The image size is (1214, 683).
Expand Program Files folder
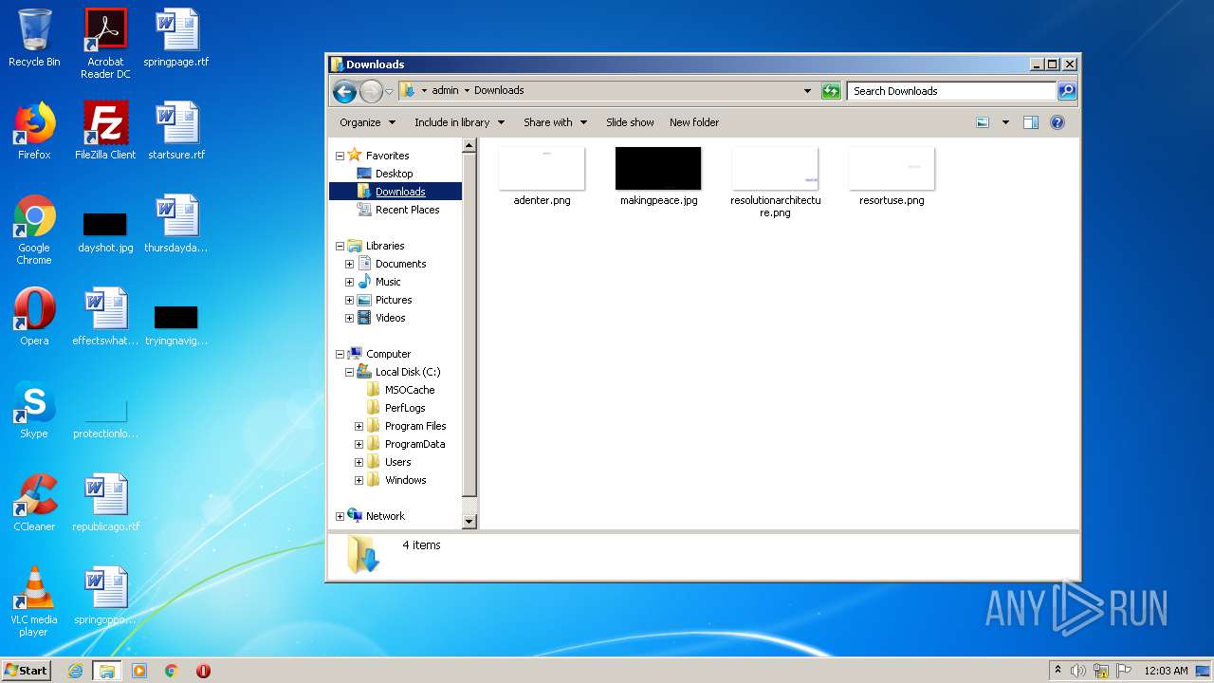pyautogui.click(x=359, y=426)
